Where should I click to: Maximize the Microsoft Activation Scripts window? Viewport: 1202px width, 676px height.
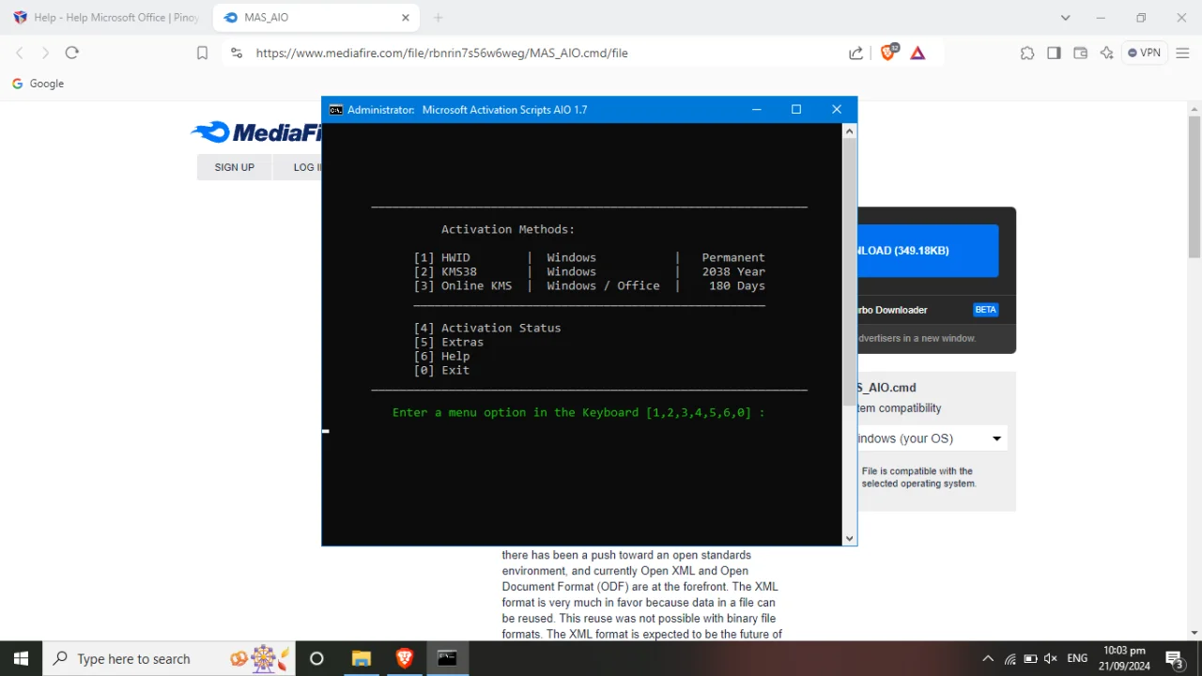tap(796, 110)
